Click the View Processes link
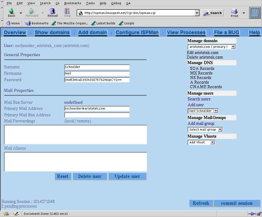Screen dimensions: 262x217 (186, 32)
